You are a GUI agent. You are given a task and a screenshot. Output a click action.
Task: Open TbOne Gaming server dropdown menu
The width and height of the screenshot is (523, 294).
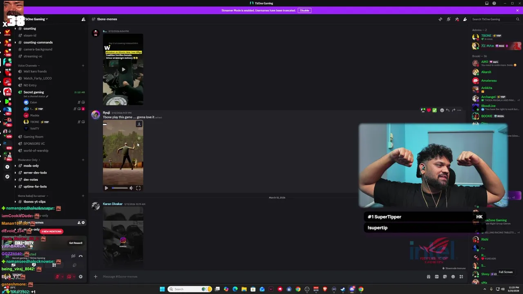36,19
